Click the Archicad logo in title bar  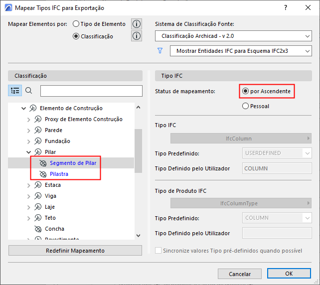(7, 8)
